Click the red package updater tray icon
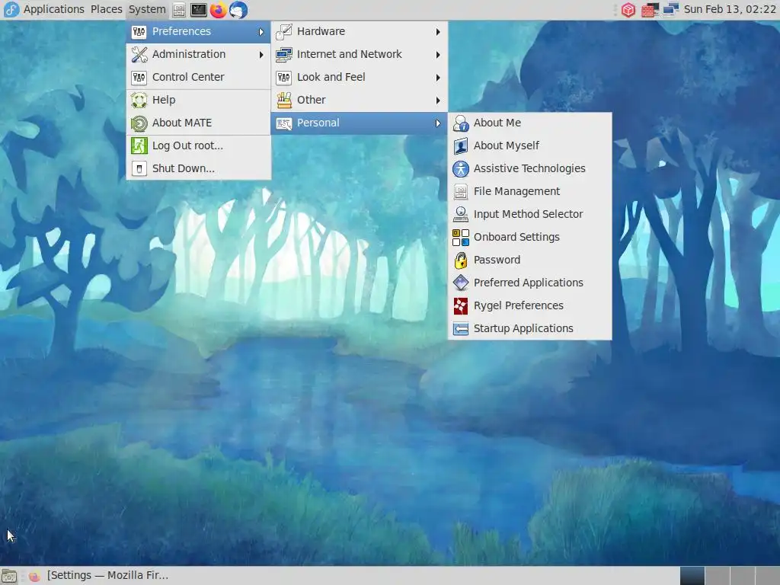This screenshot has width=780, height=585. point(628,9)
